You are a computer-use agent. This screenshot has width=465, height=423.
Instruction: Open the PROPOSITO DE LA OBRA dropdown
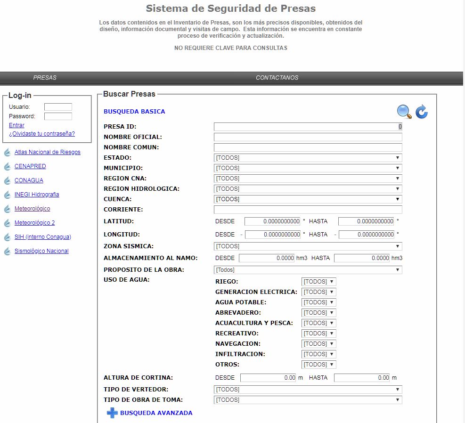[398, 269]
